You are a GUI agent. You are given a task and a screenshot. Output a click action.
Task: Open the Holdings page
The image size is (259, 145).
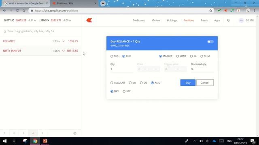tap(172, 21)
